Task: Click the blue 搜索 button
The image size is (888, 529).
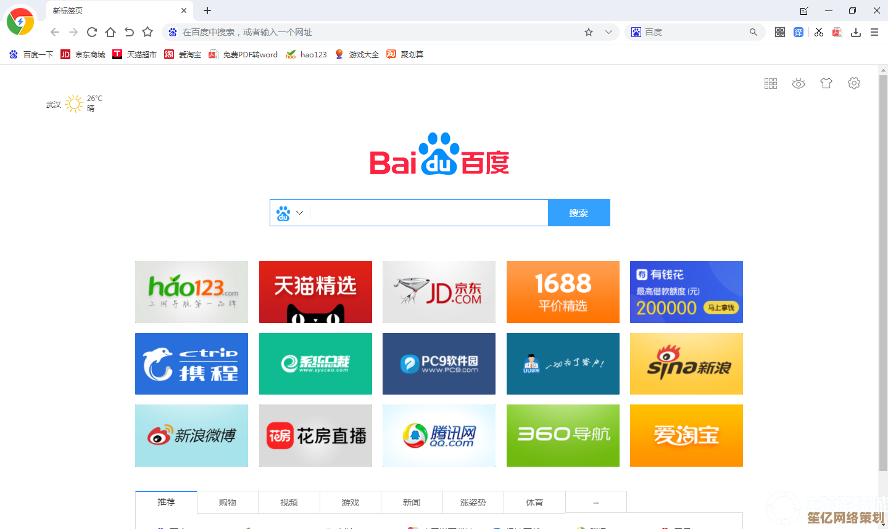Action: click(579, 213)
